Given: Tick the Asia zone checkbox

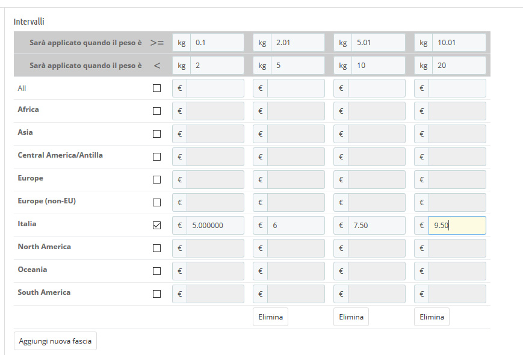Looking at the screenshot, I should coord(157,134).
